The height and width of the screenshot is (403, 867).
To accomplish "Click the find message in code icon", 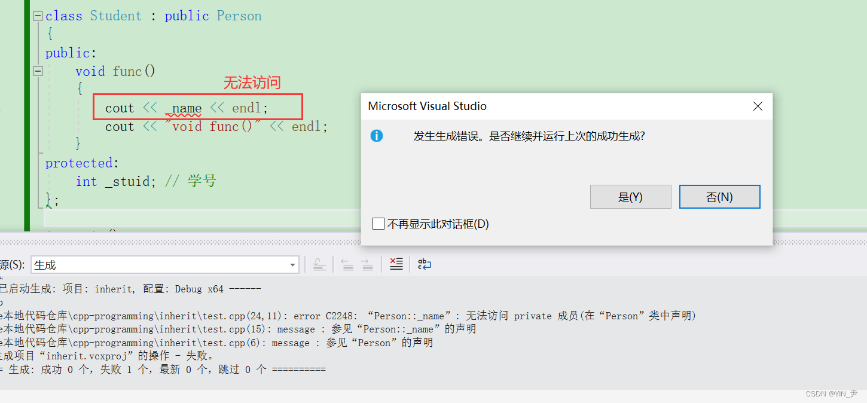I will click(x=320, y=264).
